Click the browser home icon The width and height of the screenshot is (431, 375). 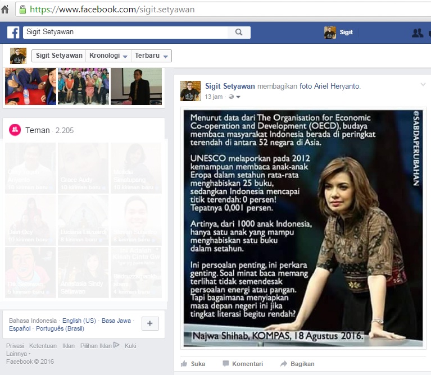tap(4, 10)
